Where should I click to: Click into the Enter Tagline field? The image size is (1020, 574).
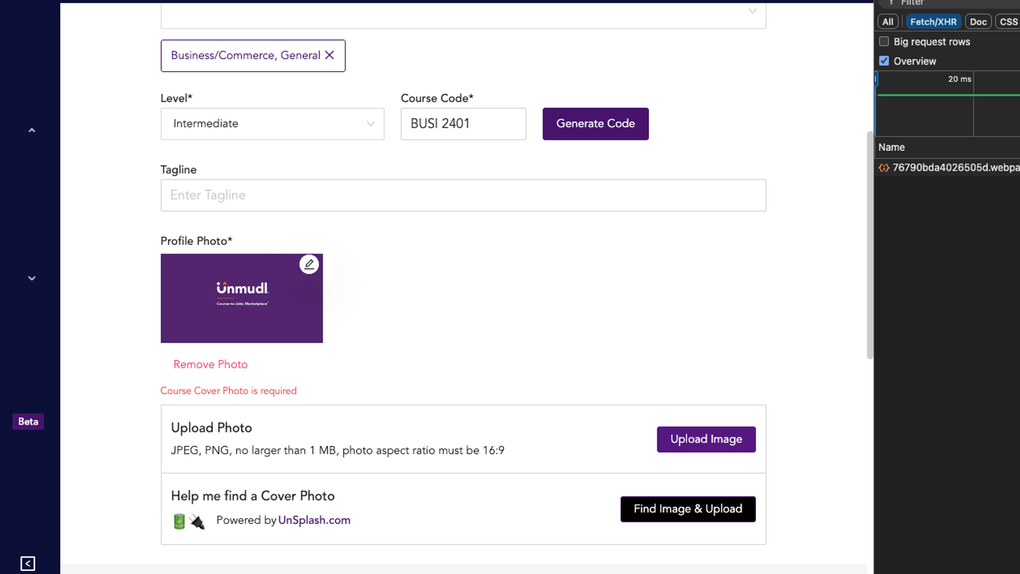click(x=463, y=195)
